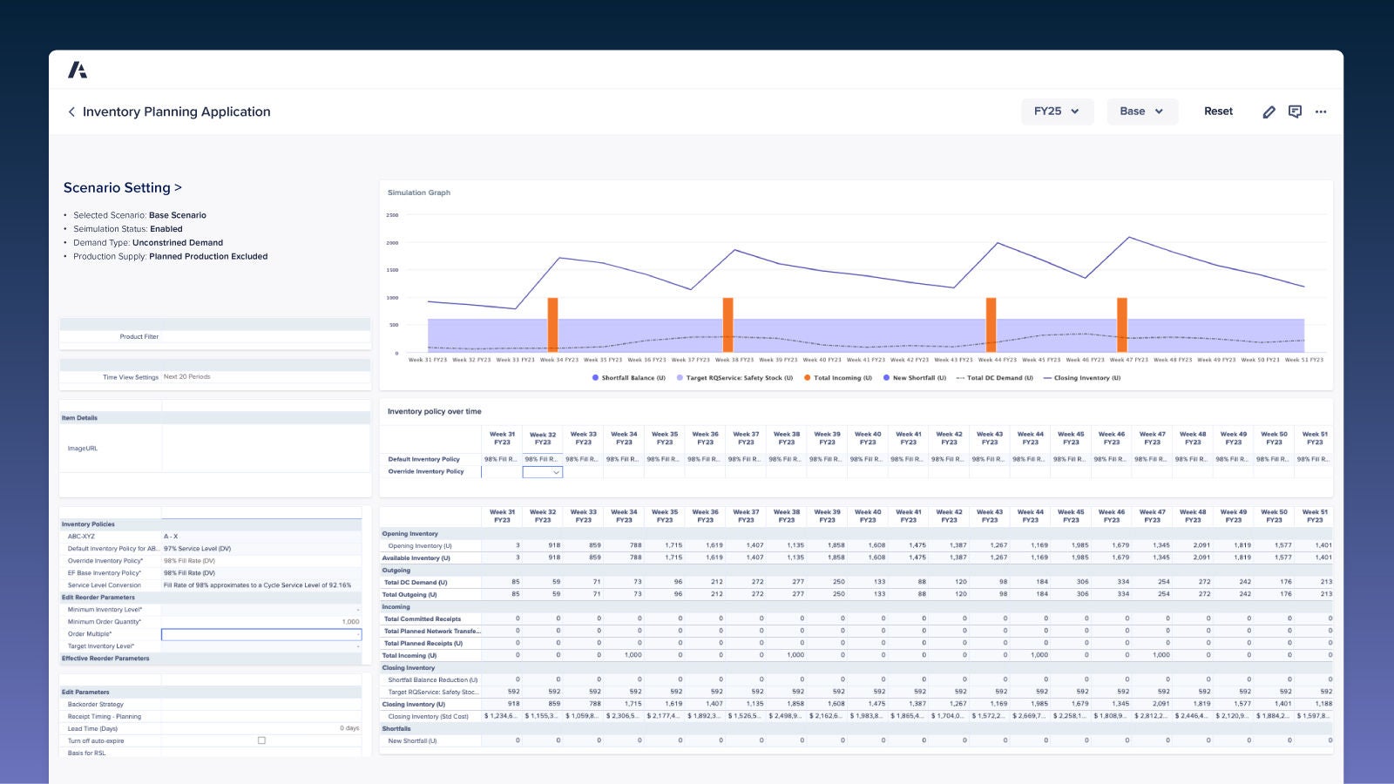This screenshot has width=1394, height=784.
Task: Click the Order Multiple input field
Action: pos(261,634)
